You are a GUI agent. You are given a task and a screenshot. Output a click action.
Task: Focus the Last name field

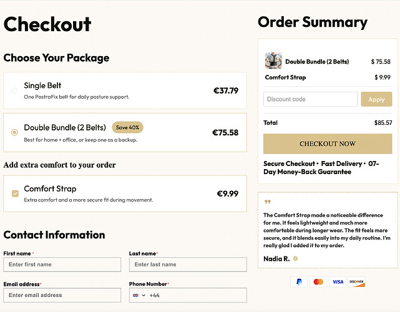point(188,265)
